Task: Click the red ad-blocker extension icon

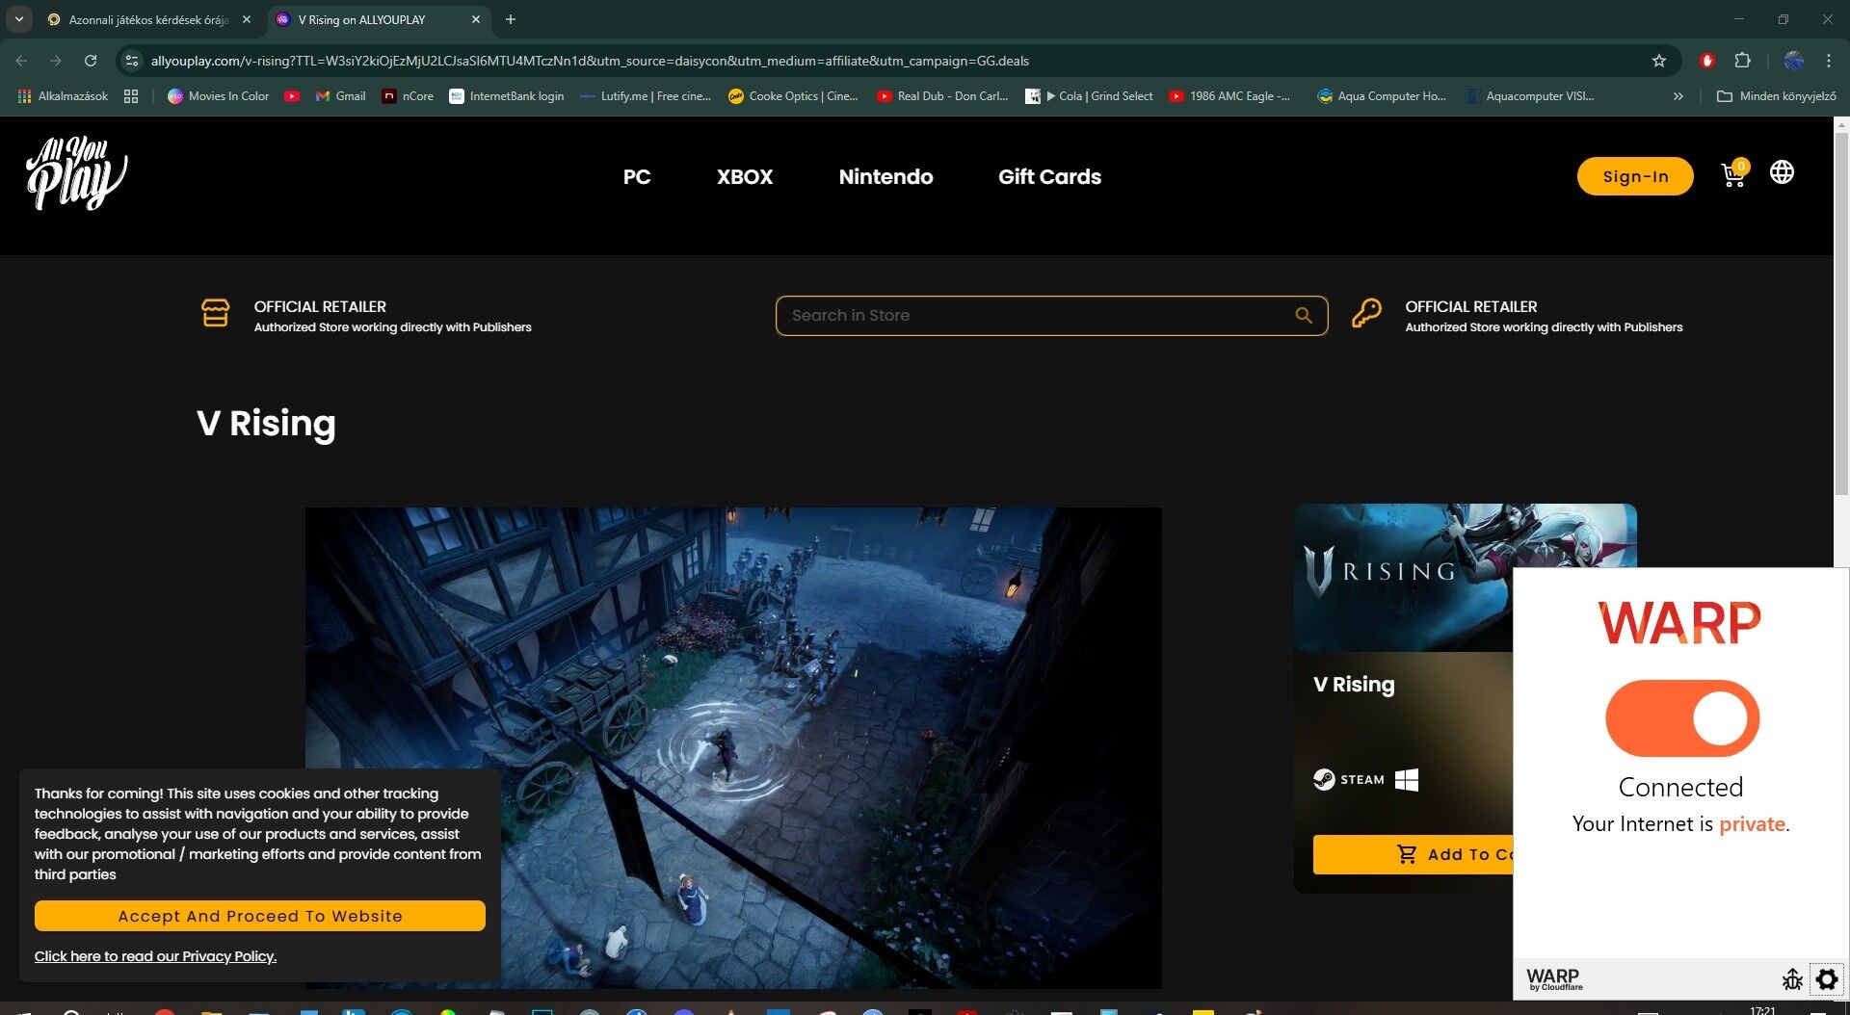Action: click(1706, 61)
